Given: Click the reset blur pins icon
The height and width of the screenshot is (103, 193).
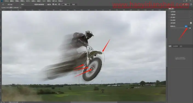Looking at the screenshot, I should pyautogui.click(x=59, y=4).
